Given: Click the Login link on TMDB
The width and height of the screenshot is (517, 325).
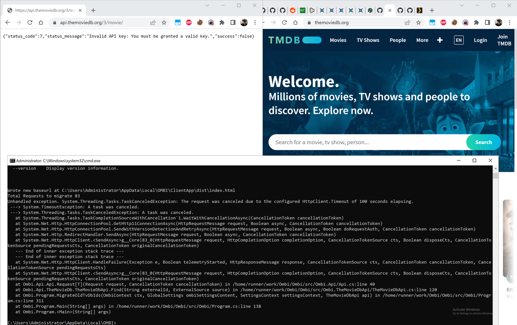Looking at the screenshot, I should (480, 40).
